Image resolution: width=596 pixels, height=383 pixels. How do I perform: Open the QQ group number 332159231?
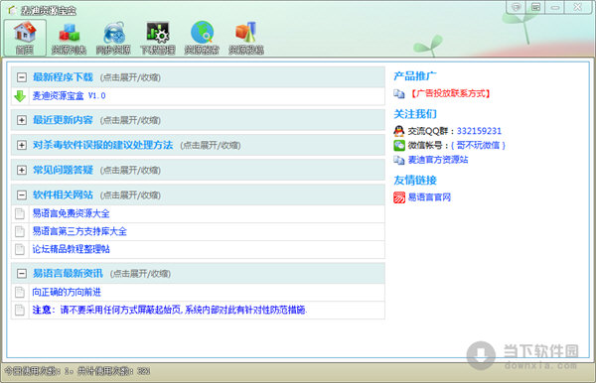[x=479, y=131]
